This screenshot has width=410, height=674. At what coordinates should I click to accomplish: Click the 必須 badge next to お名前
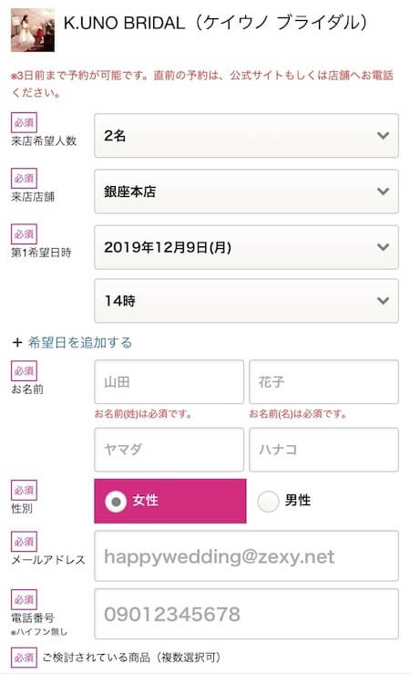(x=24, y=371)
